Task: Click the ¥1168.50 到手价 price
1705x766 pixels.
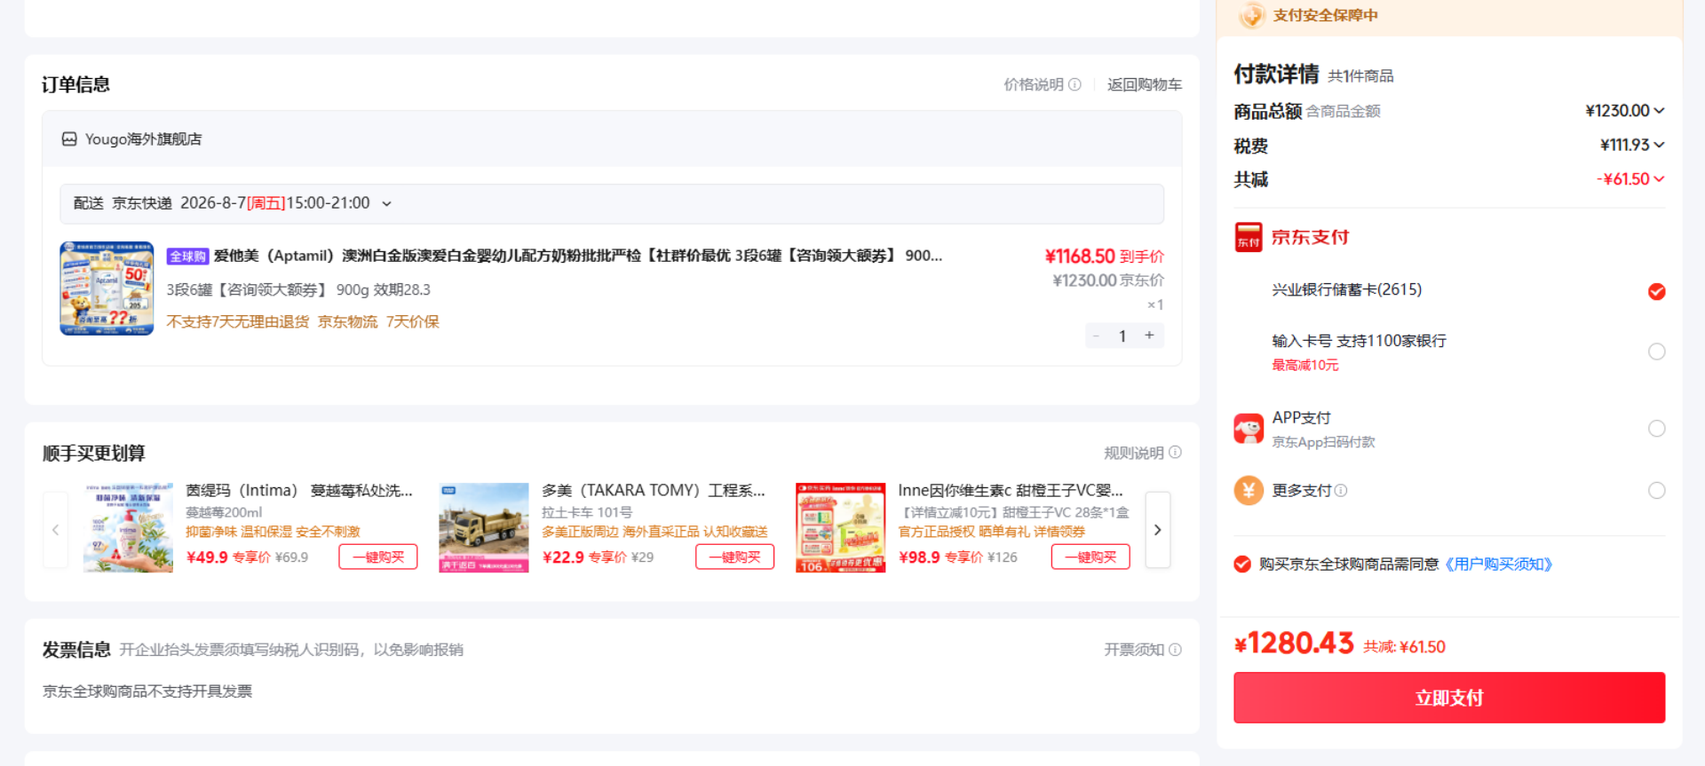Action: coord(1105,257)
